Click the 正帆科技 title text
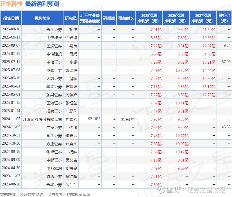232x197 pixels. coord(11,4)
